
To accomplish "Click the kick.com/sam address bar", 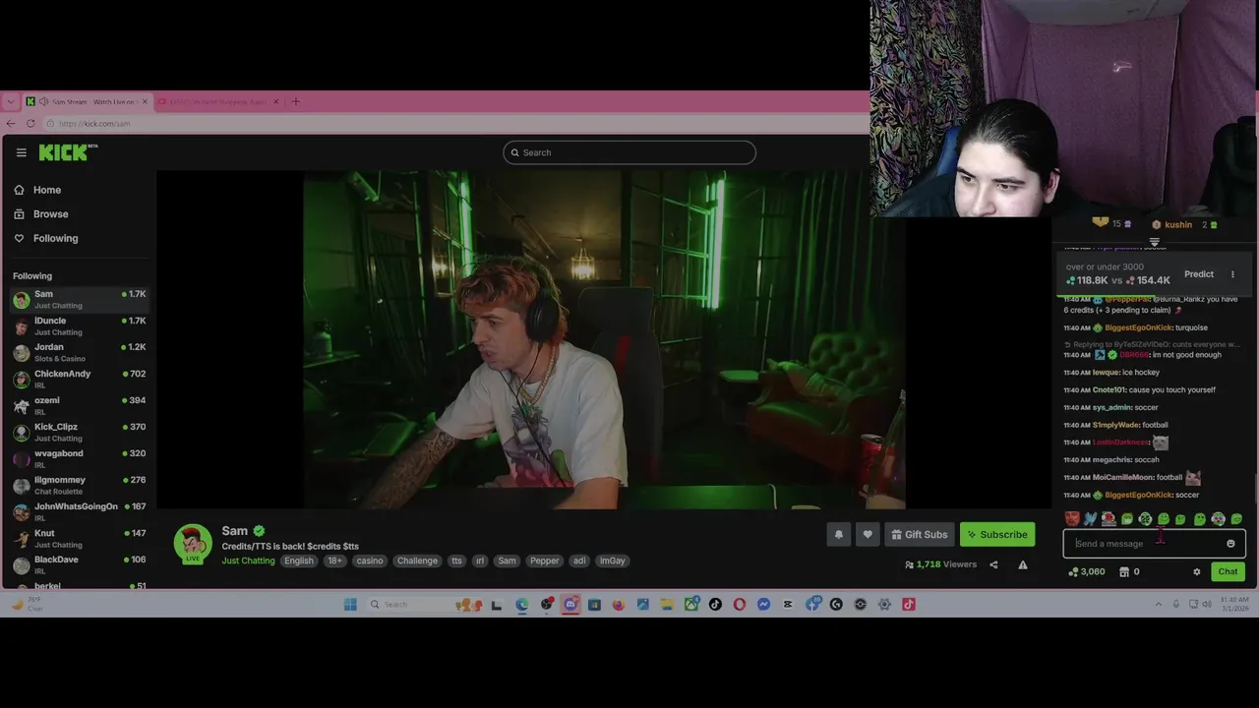I will 452,123.
